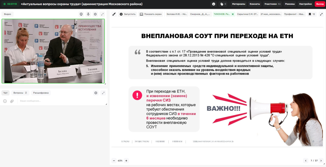Attach a file with paperclip icon
The image size is (326, 167).
click(12, 101)
